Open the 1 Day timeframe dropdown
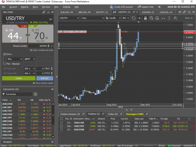The height and width of the screenshot is (147, 196). (x=92, y=18)
